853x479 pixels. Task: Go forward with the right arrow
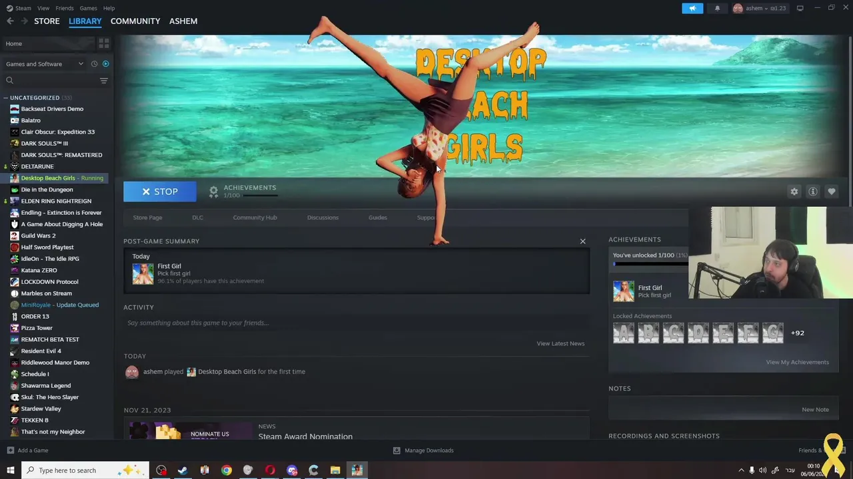point(25,21)
